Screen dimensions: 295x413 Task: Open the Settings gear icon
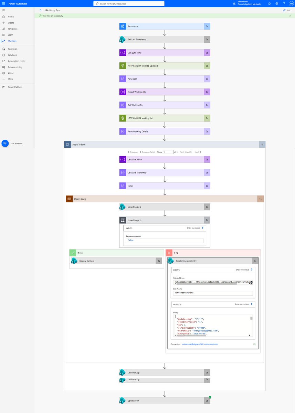(276, 3)
